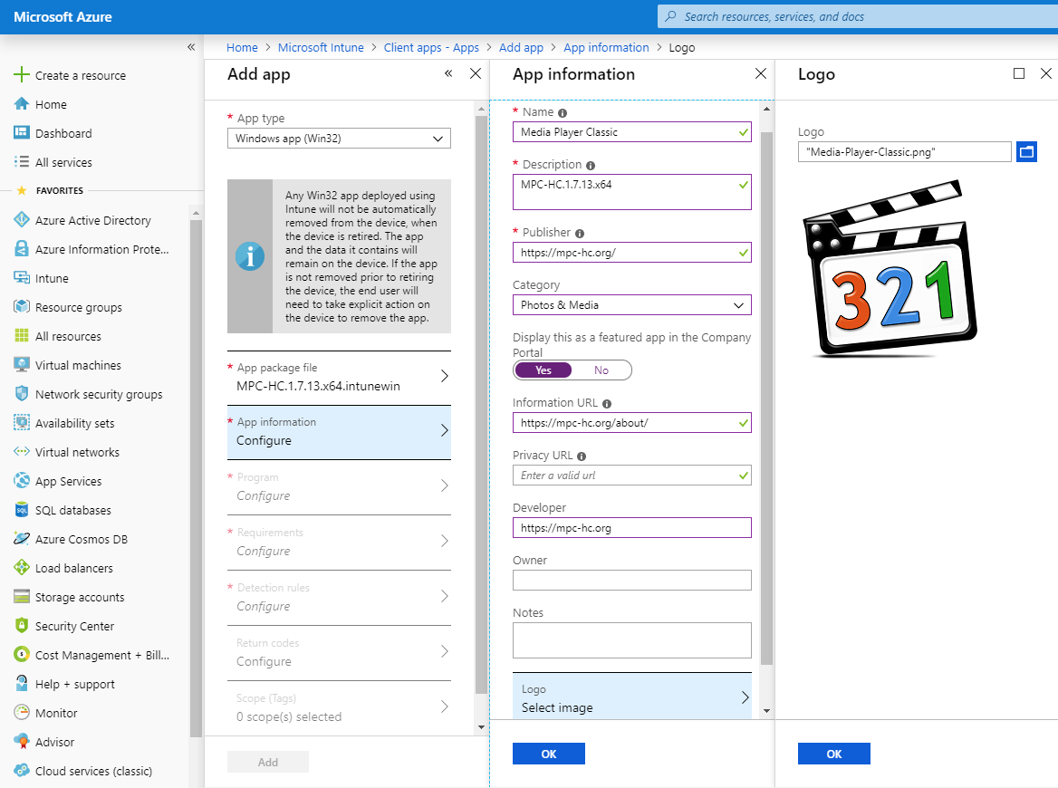Screen dimensions: 1058x788
Task: Click the disabled Add button
Action: (268, 762)
